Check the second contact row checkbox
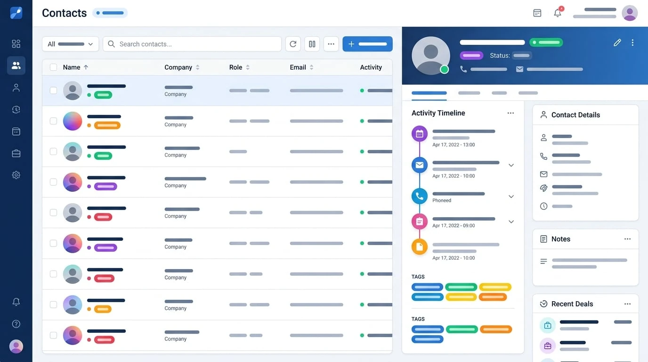 pyautogui.click(x=53, y=121)
